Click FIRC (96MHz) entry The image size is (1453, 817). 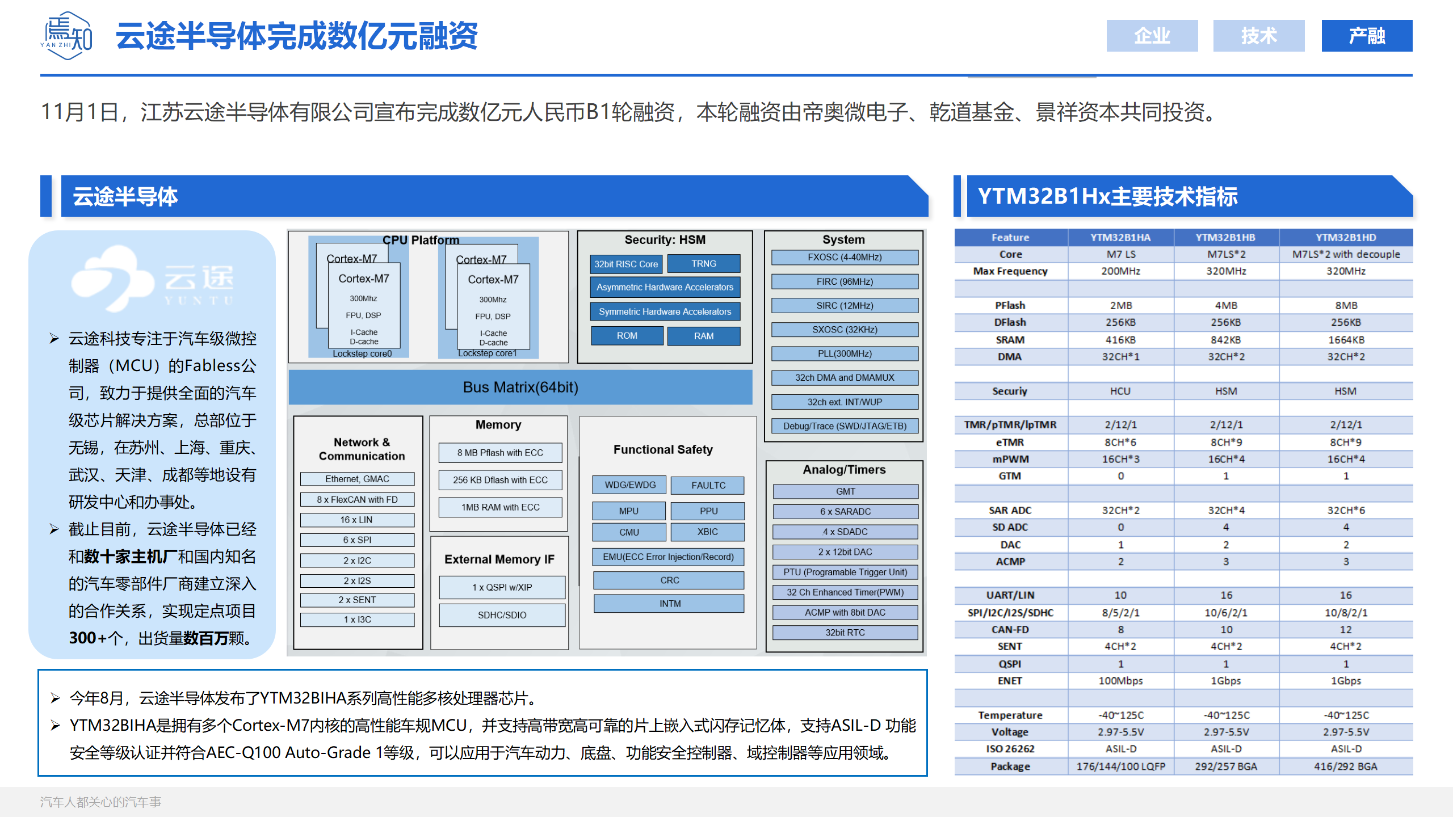845,281
